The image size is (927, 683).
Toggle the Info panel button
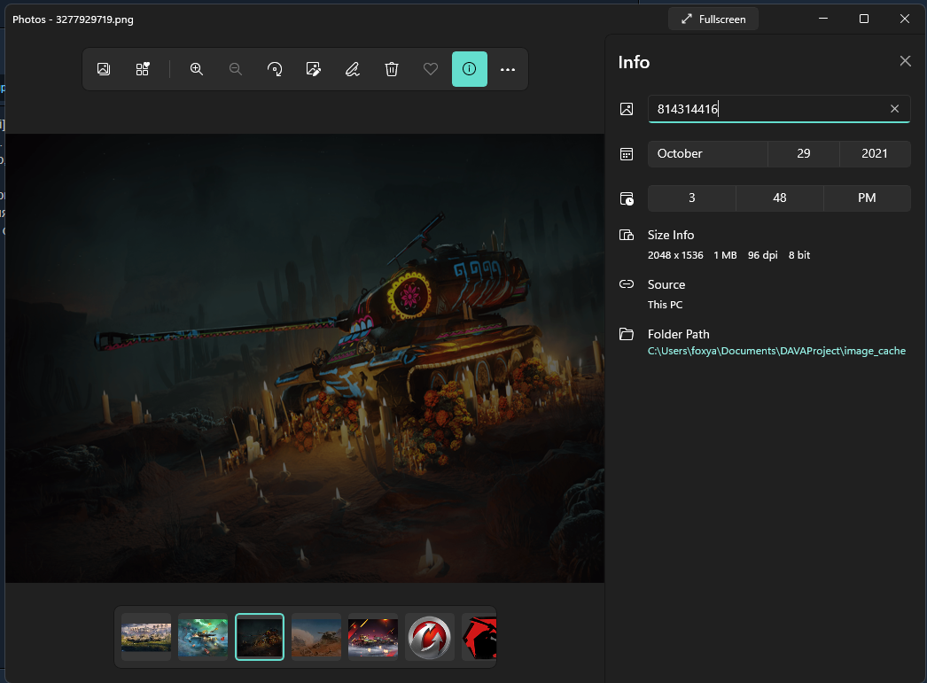pos(470,69)
